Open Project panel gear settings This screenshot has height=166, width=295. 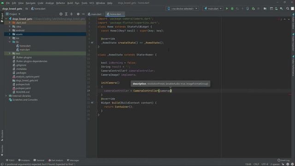[78, 14]
